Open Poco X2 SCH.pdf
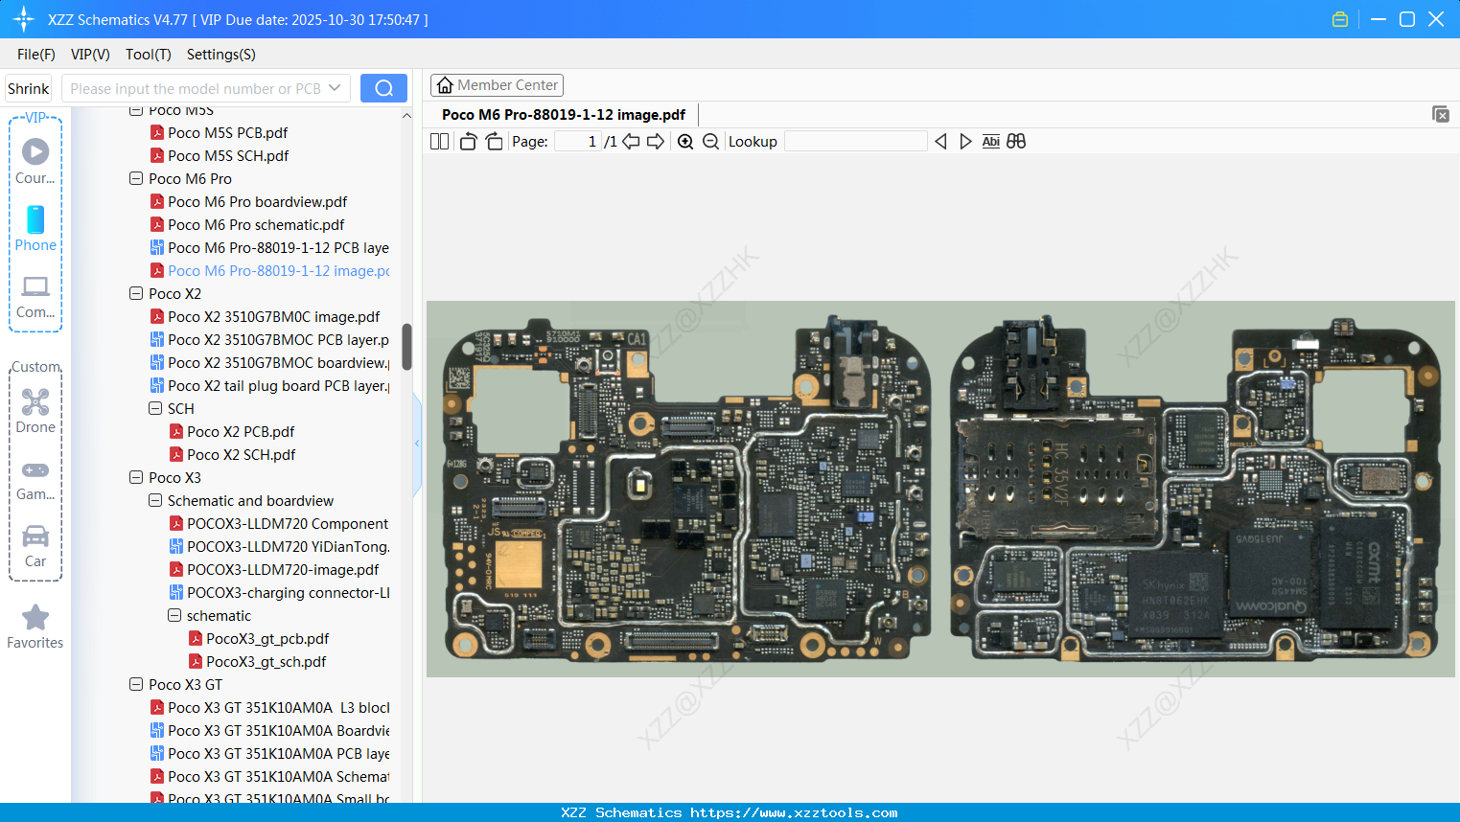1460x822 pixels. [x=233, y=454]
